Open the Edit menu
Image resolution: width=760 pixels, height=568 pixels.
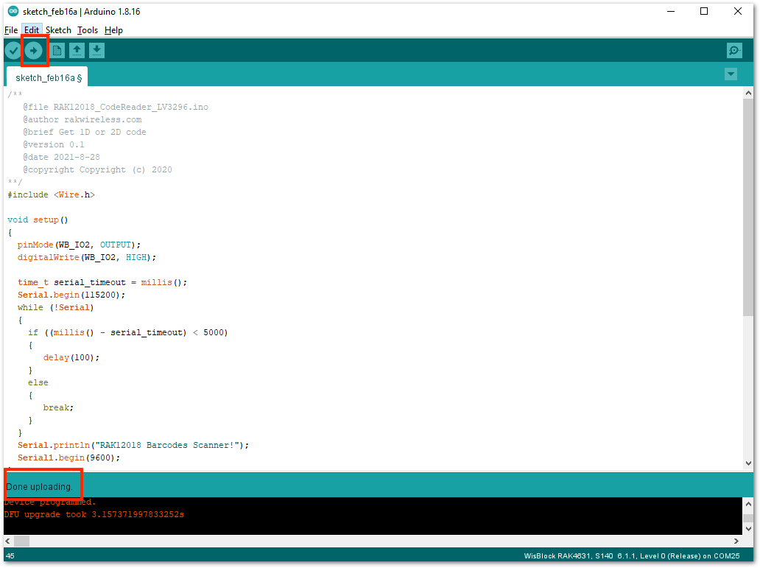32,30
